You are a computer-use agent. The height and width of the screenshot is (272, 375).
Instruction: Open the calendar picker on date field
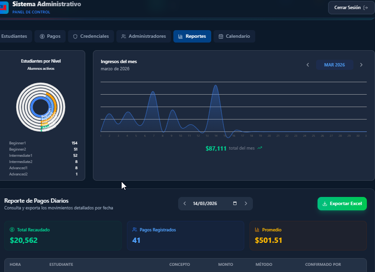pyautogui.click(x=235, y=204)
